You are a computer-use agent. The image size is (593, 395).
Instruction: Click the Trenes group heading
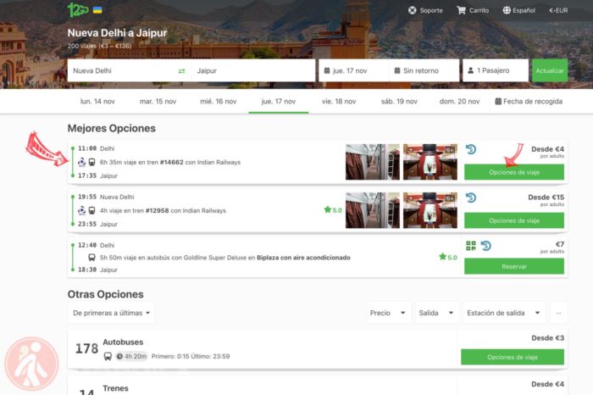click(116, 388)
